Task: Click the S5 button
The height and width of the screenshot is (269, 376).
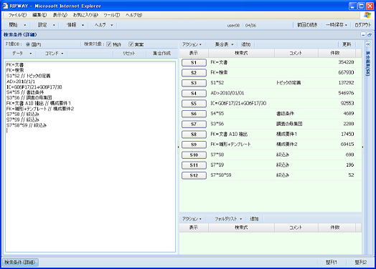Action: click(194, 104)
